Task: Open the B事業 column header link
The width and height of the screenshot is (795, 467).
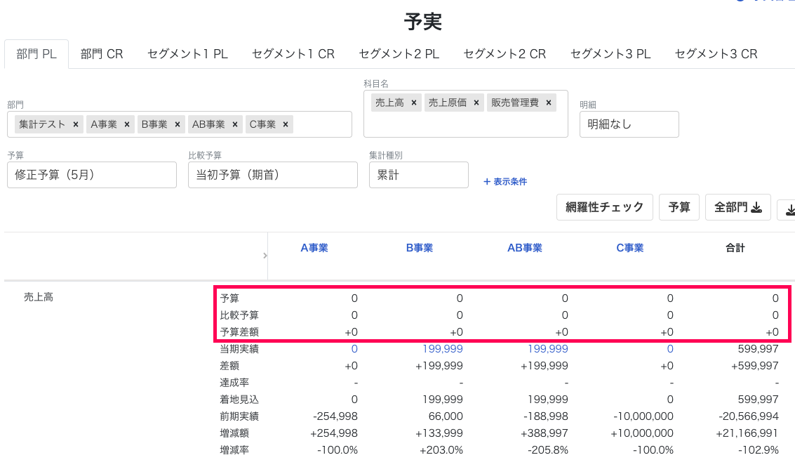Action: click(x=420, y=248)
